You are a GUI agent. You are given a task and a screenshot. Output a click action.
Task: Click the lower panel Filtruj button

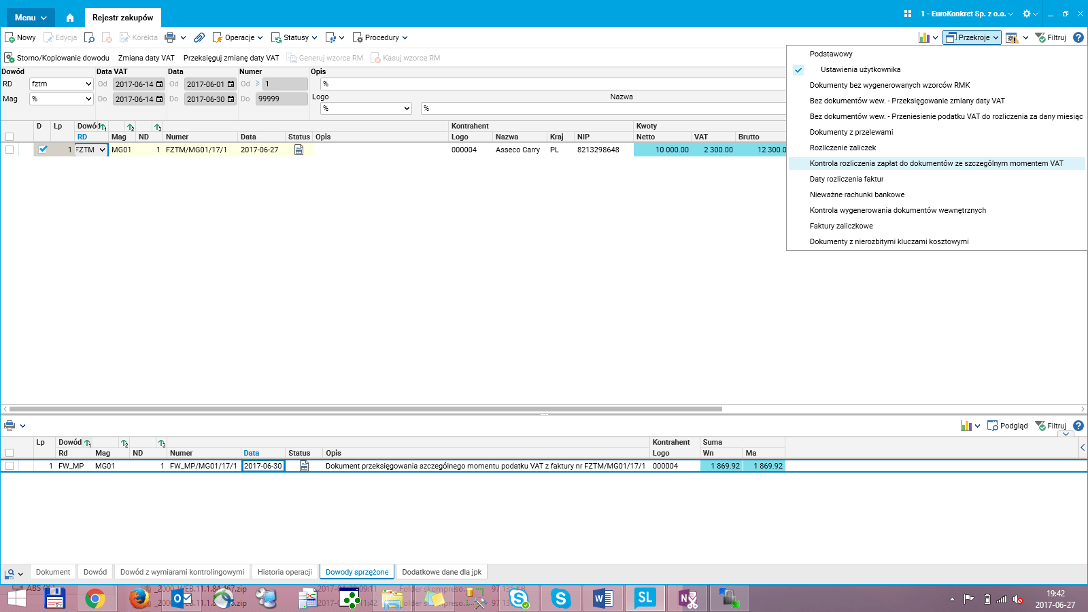[1051, 426]
